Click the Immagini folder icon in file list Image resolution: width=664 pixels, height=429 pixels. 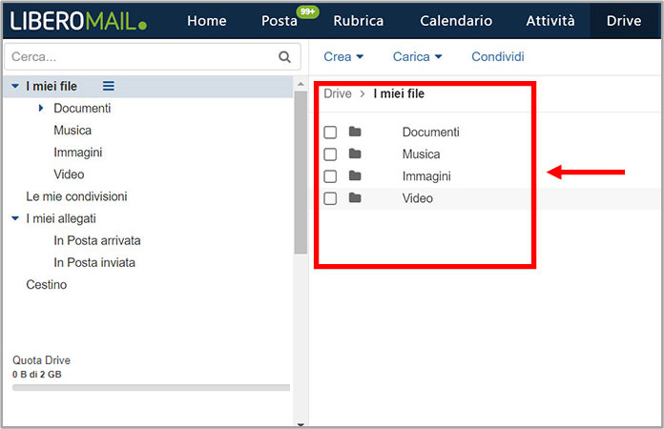tap(355, 176)
